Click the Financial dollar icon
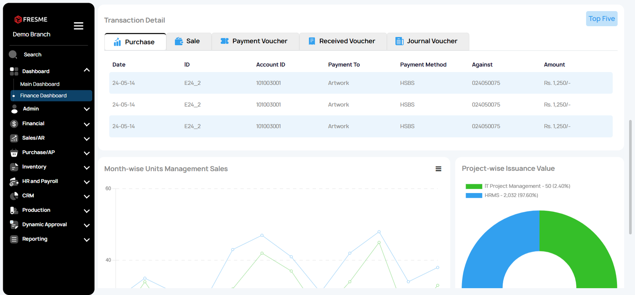This screenshot has width=635, height=295. pos(14,124)
